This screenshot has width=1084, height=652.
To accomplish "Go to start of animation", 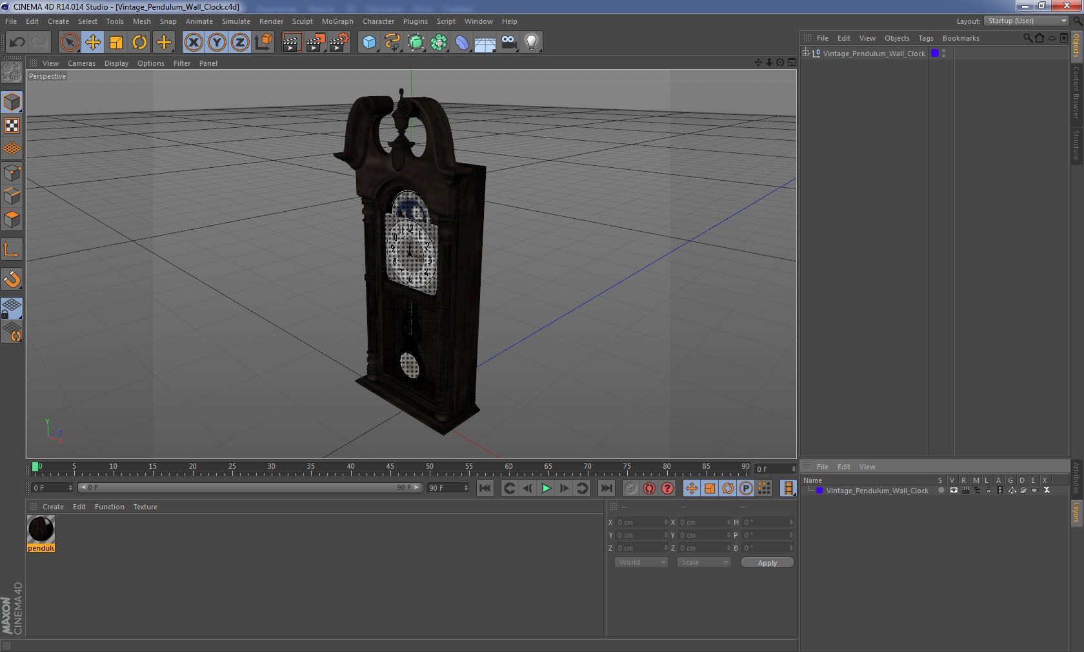I will pyautogui.click(x=485, y=488).
